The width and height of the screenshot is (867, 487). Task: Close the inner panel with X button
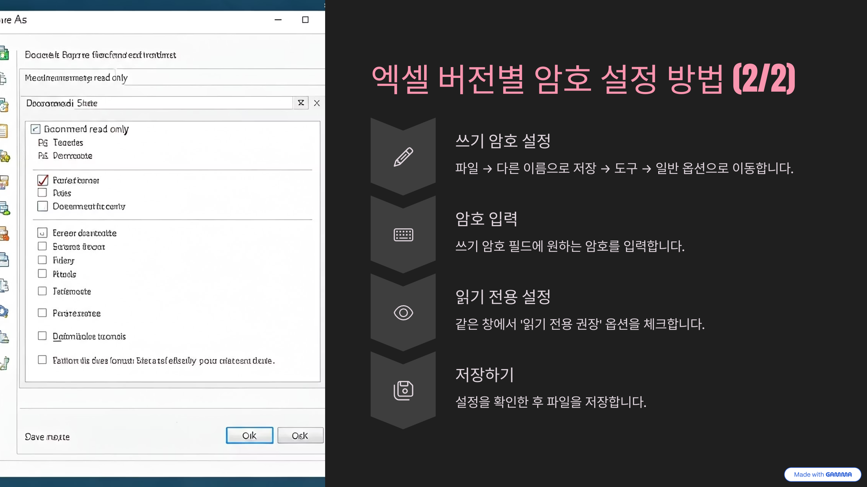[317, 103]
